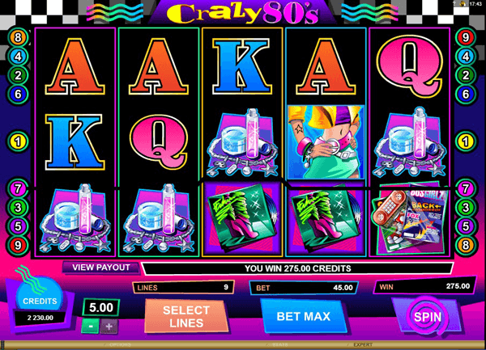The width and height of the screenshot is (486, 350).
Task: Click the dancing girl symbol on reel four
Action: (x=326, y=142)
